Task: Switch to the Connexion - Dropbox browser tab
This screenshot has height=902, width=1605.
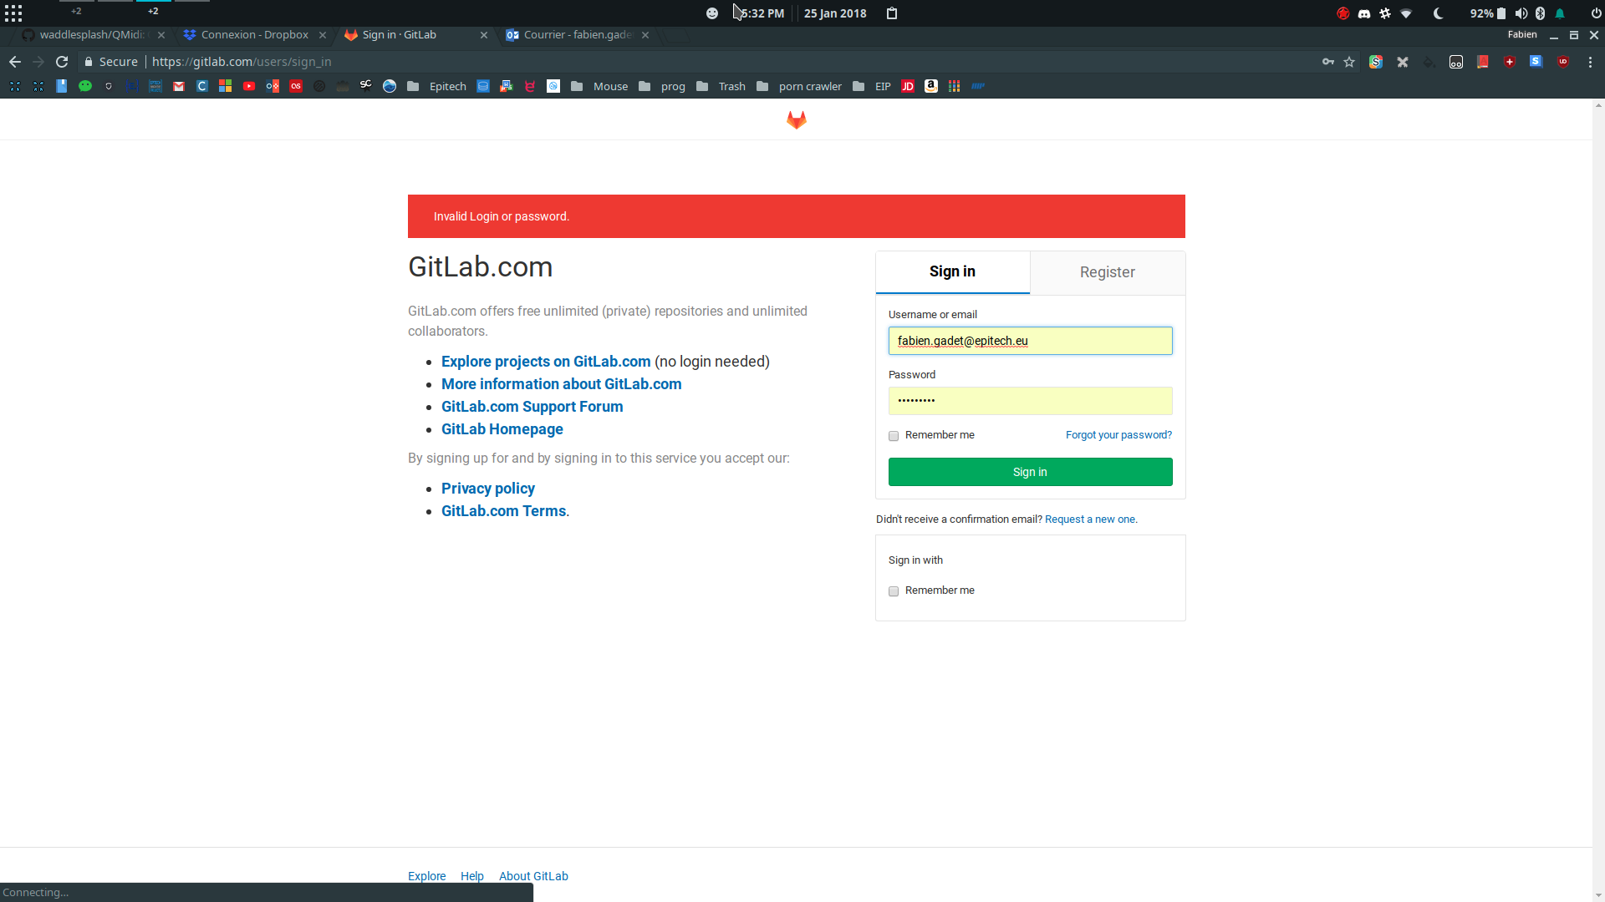Action: click(x=254, y=35)
